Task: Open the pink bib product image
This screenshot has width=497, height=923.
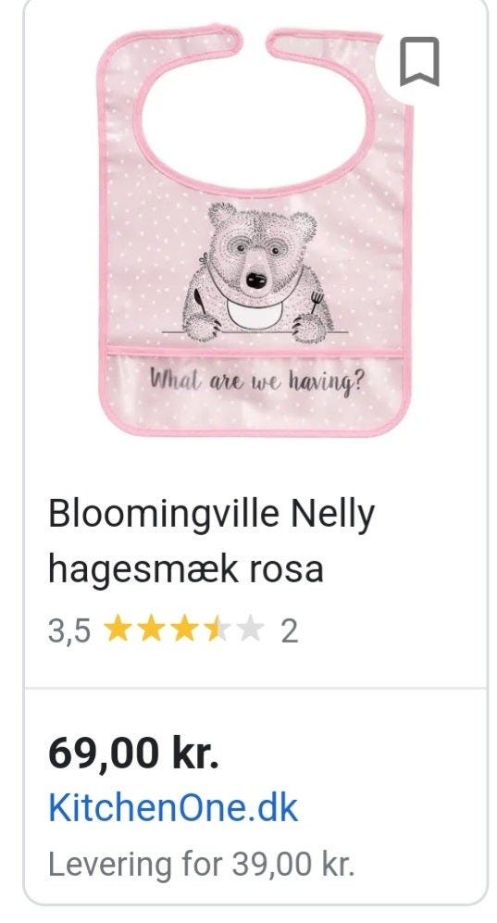Action: click(255, 231)
